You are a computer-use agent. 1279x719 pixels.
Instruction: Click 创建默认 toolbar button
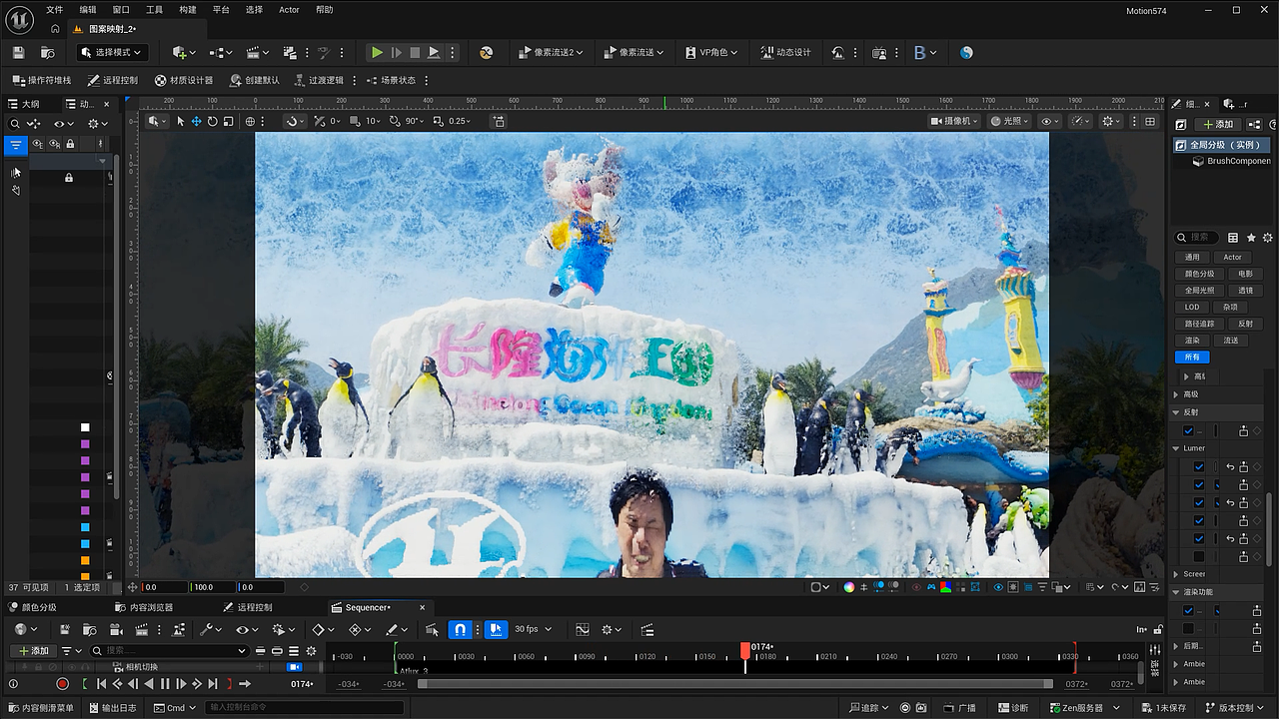click(255, 80)
